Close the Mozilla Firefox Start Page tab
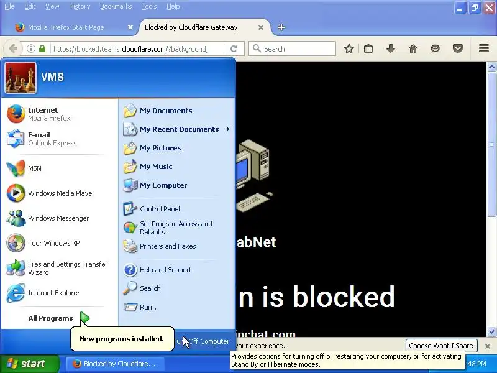Image resolution: width=497 pixels, height=373 pixels. pyautogui.click(x=130, y=27)
